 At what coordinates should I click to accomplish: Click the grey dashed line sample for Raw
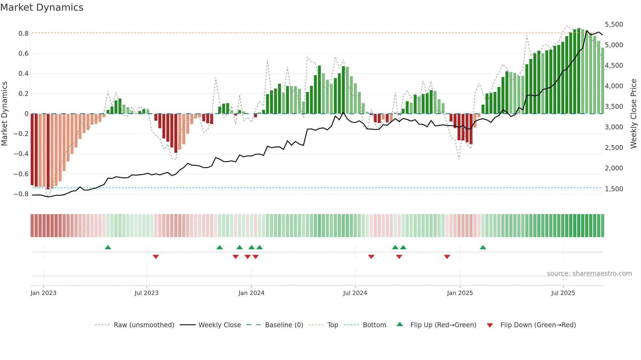click(102, 325)
